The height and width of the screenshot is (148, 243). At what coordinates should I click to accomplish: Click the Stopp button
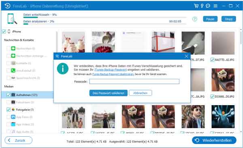(228, 19)
